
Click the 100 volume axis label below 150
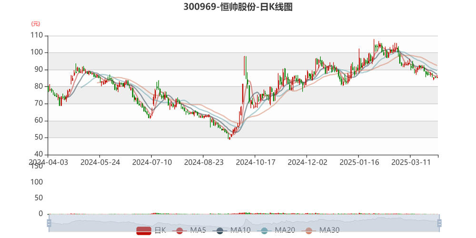[x=37, y=182]
